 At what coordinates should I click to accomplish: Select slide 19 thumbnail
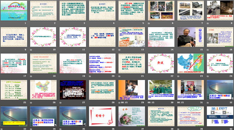[x=73, y=63]
